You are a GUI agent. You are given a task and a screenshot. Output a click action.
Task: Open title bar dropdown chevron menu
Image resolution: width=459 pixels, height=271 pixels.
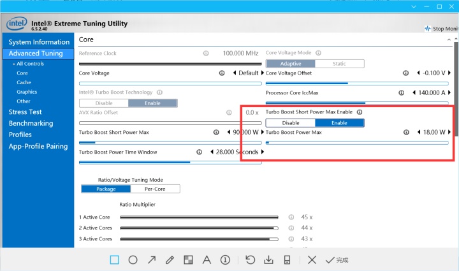coord(414,6)
